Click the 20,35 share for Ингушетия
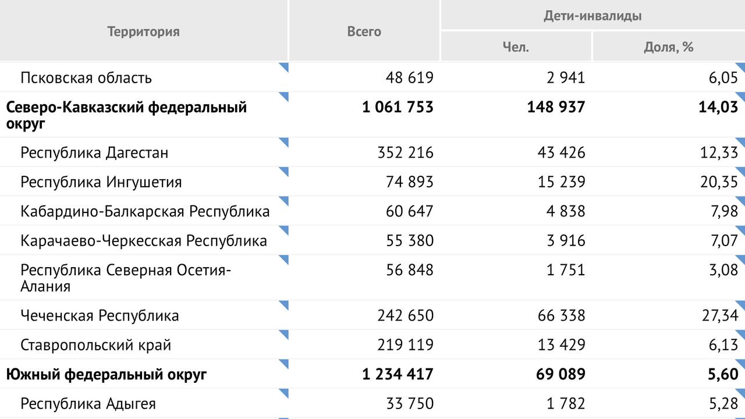This screenshot has height=419, width=745. click(719, 182)
